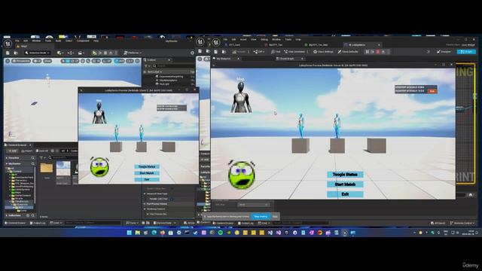Select ExponentialHeightFog in the Outliner
Screen dimensions: 482x271
point(171,77)
